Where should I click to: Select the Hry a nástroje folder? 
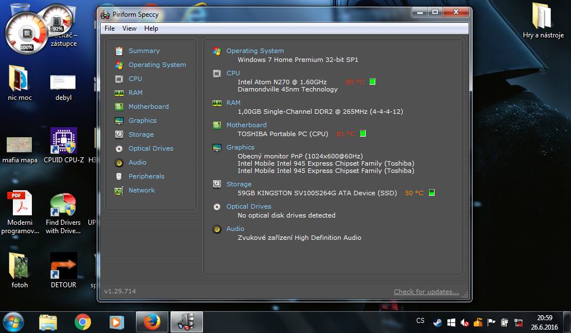click(543, 20)
